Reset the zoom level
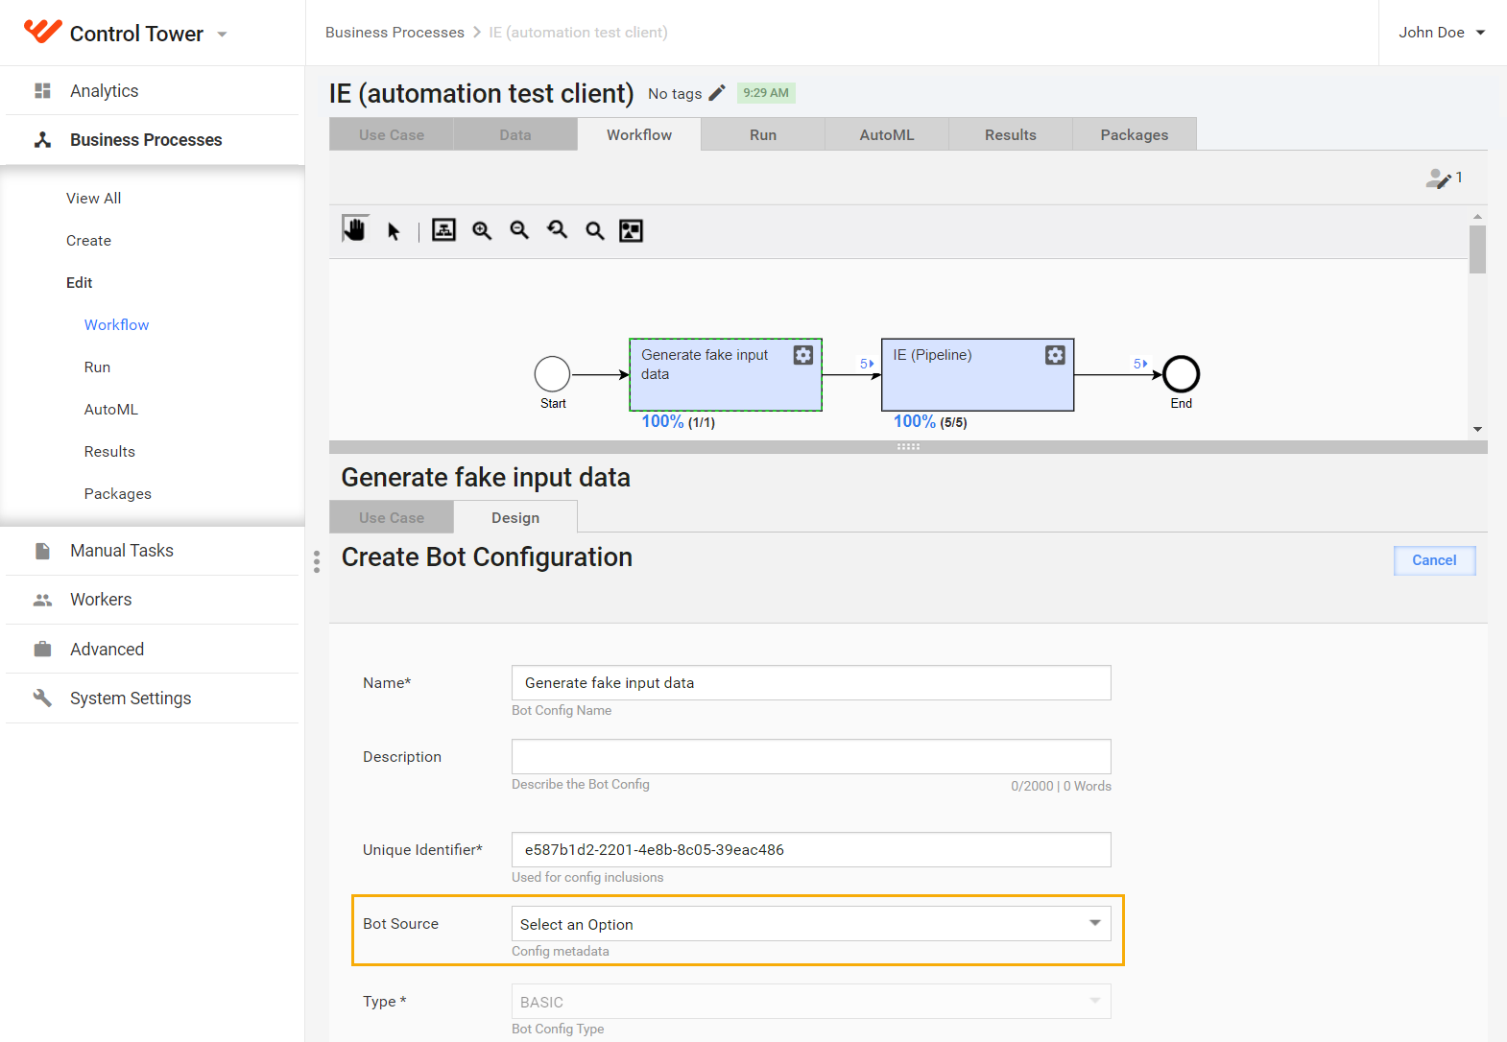Image resolution: width=1507 pixels, height=1042 pixels. tap(558, 230)
